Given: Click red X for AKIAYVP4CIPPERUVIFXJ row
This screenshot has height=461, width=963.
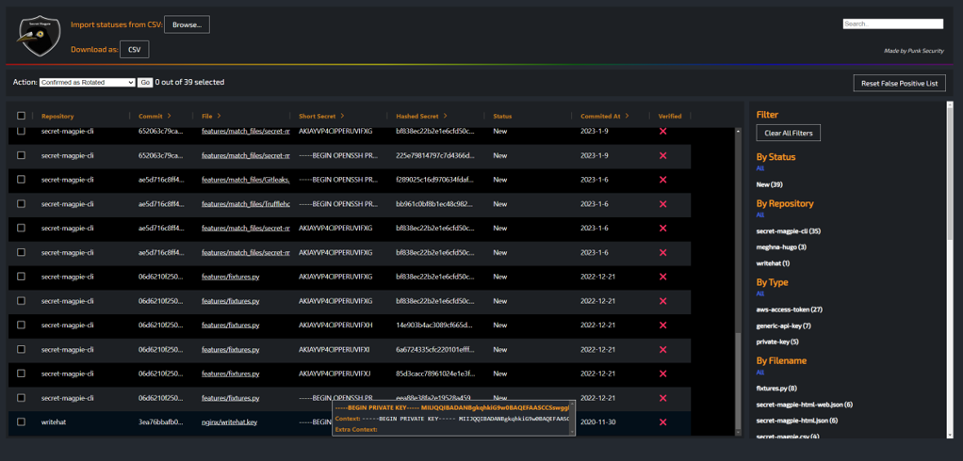Looking at the screenshot, I should pos(662,374).
